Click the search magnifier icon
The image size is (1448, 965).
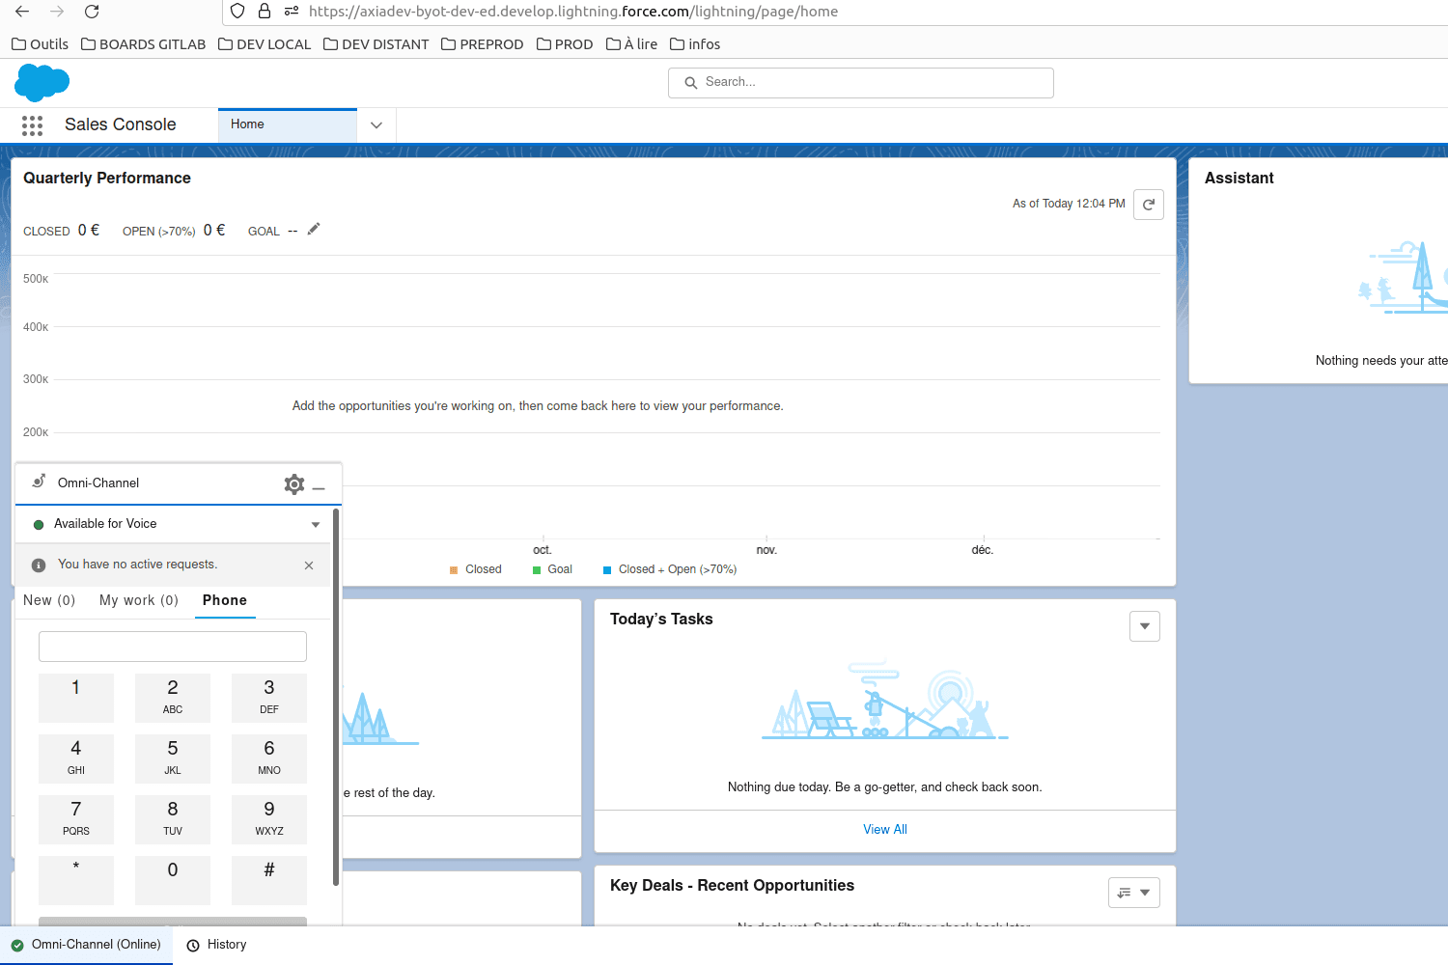click(x=691, y=83)
